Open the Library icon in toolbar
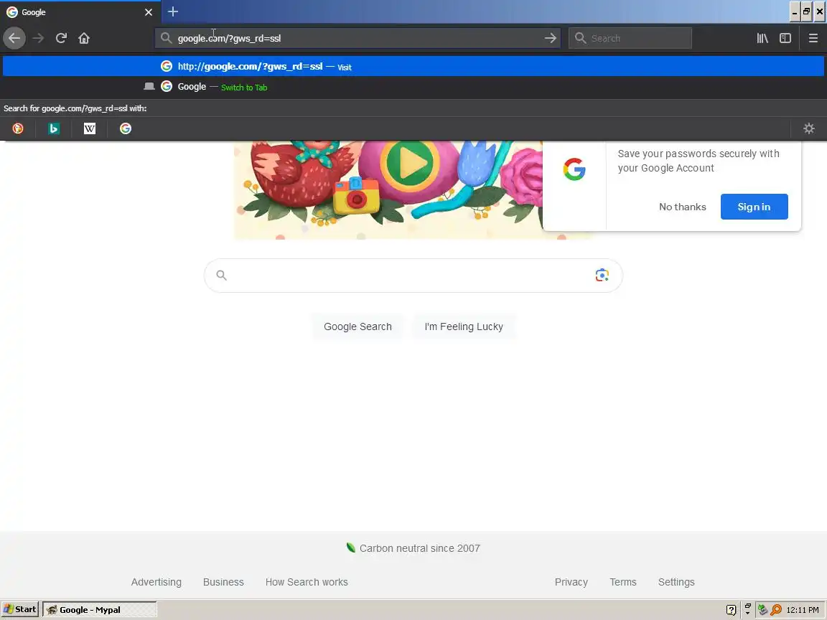The height and width of the screenshot is (620, 827). point(762,38)
